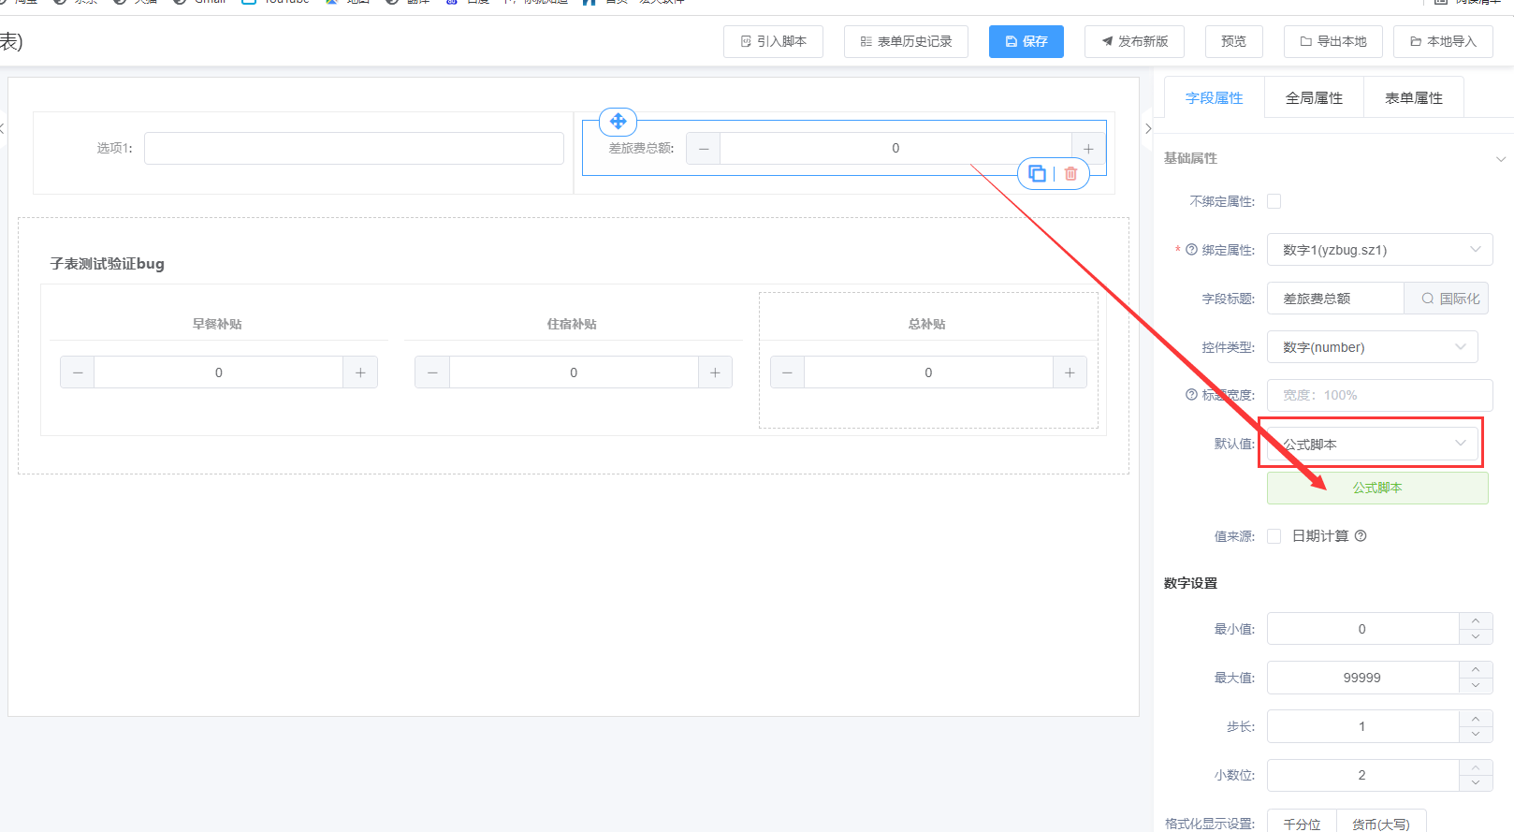The image size is (1514, 832).
Task: Click the move handle icon on 差旅费总额 field
Action: [x=618, y=122]
